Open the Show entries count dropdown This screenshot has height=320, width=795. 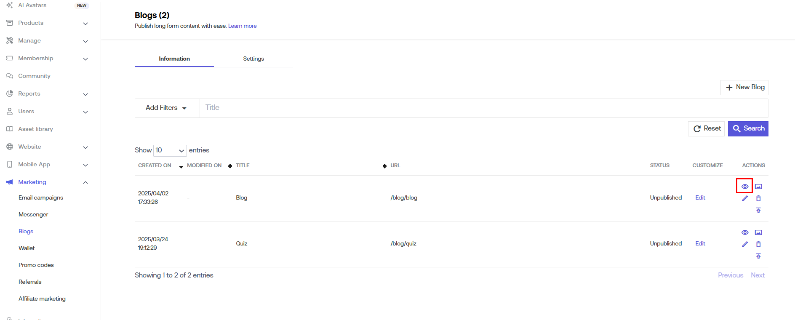(170, 150)
